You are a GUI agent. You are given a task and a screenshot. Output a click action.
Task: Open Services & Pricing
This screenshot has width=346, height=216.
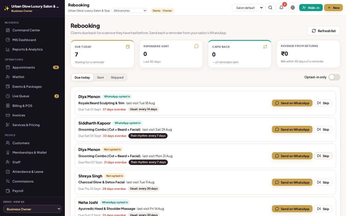(32, 125)
